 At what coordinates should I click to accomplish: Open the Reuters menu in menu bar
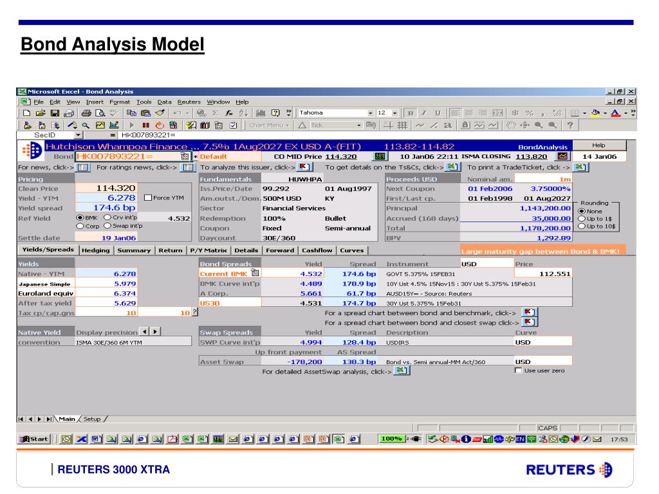(188, 102)
